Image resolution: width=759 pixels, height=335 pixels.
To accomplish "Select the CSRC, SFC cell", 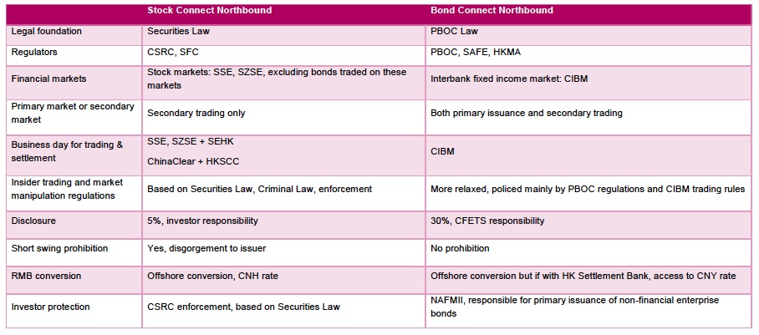I will 172,53.
